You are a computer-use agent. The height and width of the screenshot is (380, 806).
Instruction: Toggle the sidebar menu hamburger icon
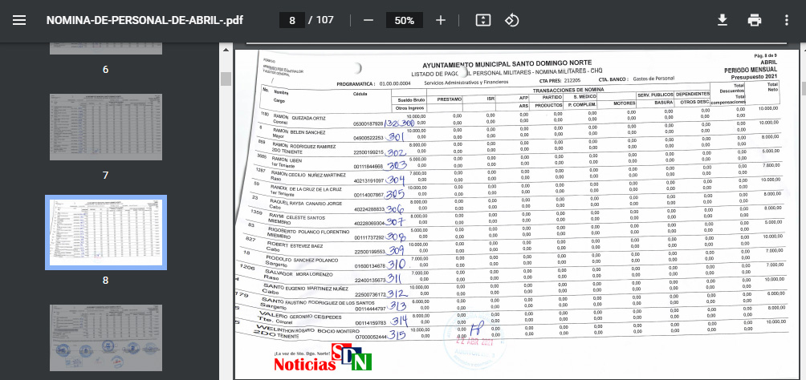coord(19,20)
